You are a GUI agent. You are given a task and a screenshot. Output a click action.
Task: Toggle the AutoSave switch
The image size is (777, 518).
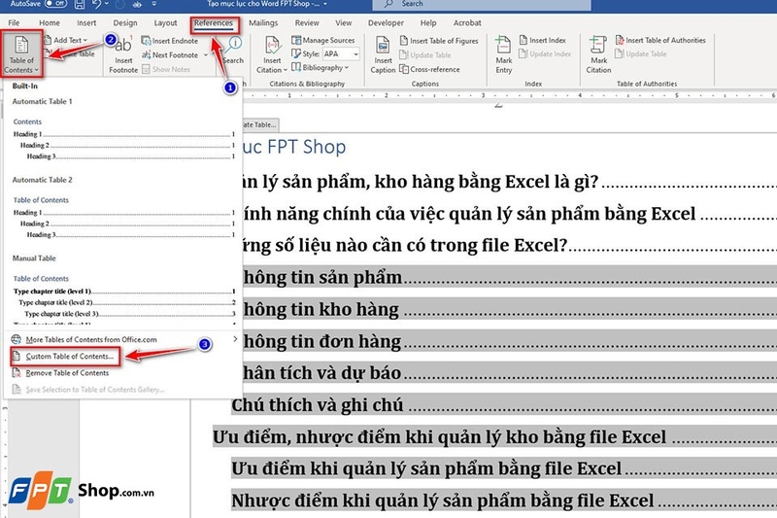click(55, 4)
